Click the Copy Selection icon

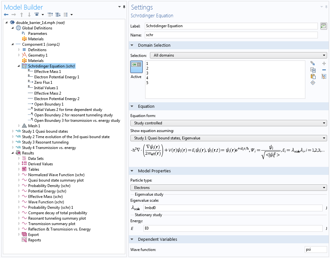click(313, 70)
